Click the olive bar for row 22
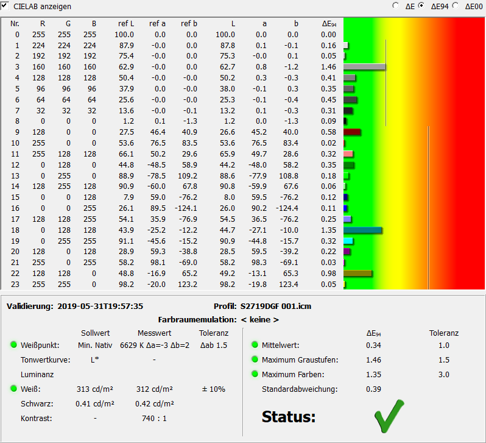 (357, 274)
